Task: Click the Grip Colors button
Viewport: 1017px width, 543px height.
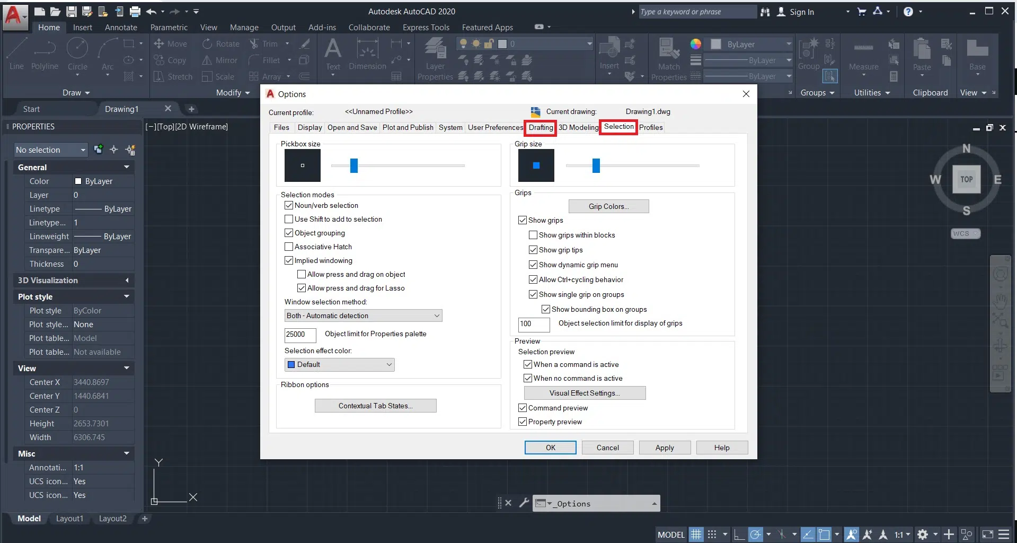Action: coord(608,206)
